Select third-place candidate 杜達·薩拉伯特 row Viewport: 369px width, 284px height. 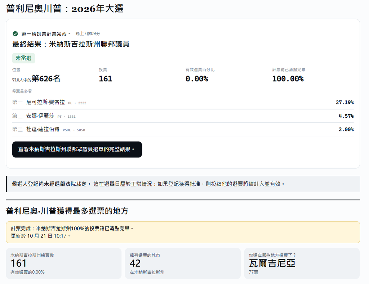pos(183,129)
